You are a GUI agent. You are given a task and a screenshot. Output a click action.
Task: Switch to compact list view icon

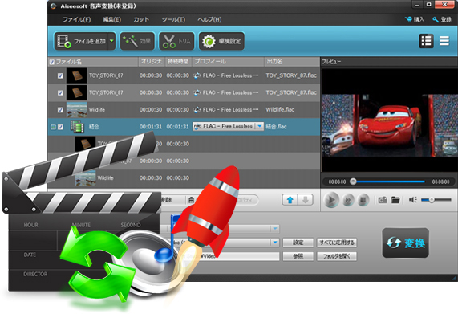tap(444, 41)
